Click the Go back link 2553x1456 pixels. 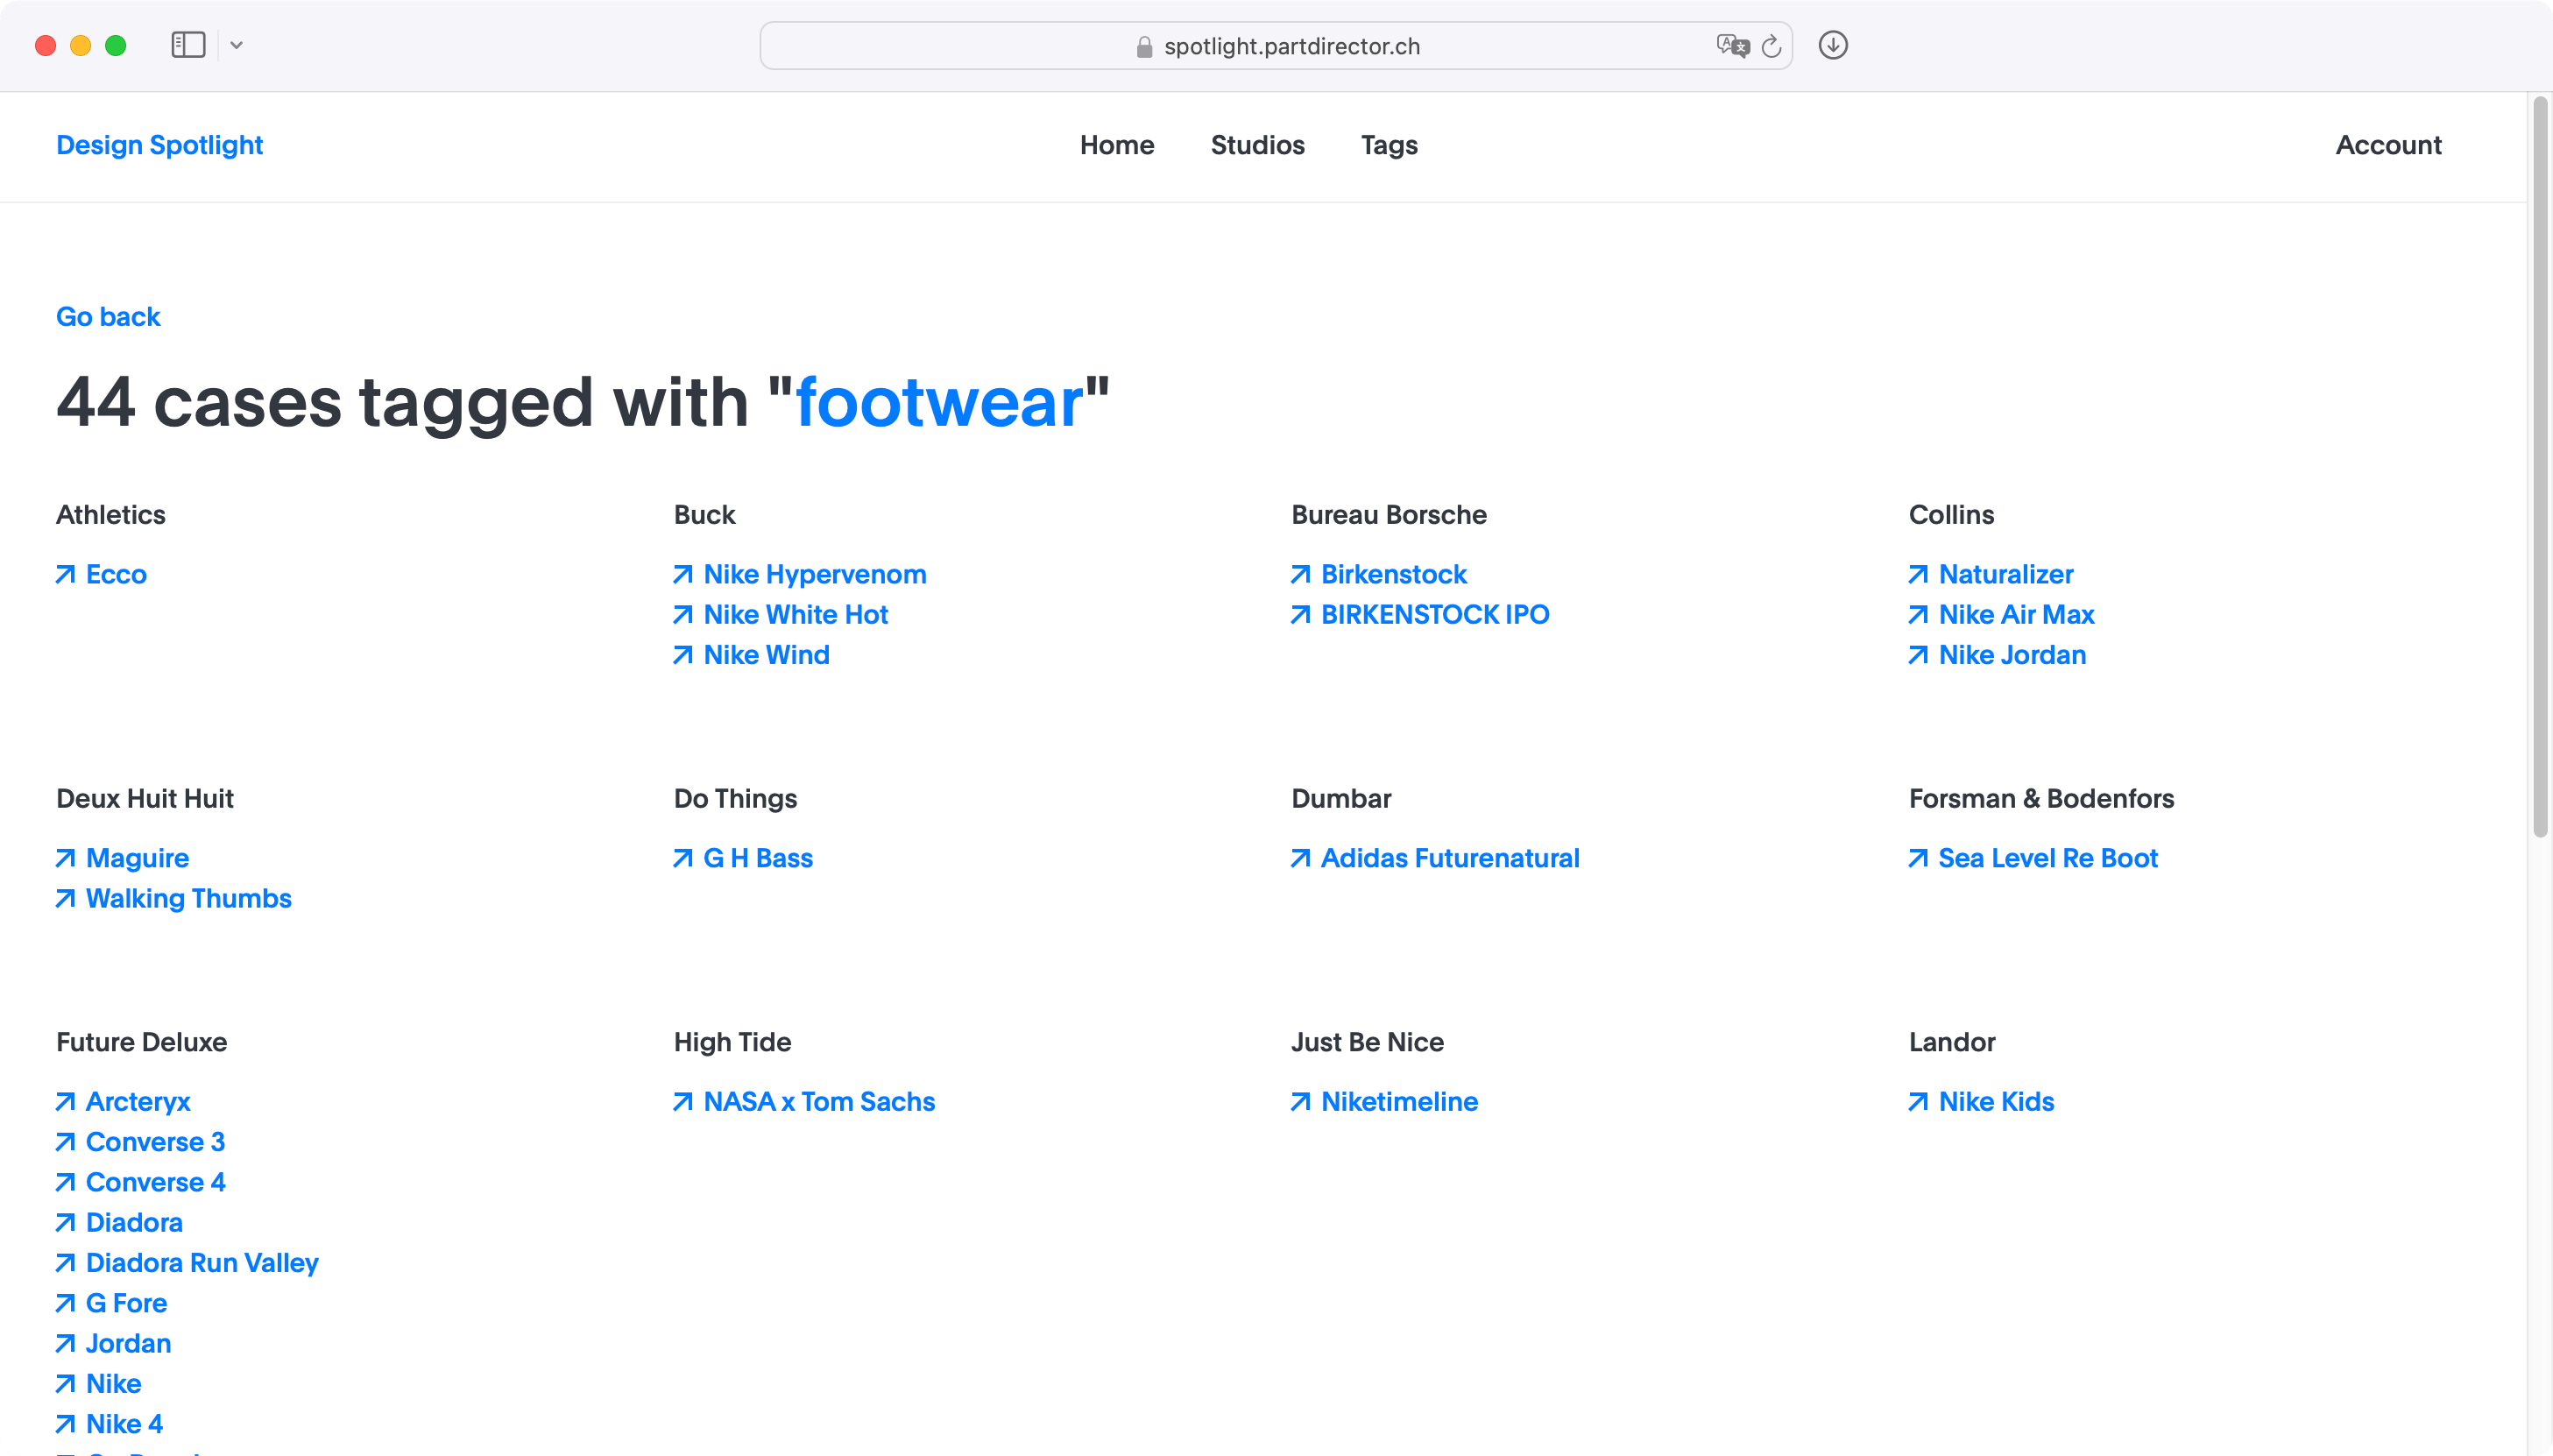(108, 317)
